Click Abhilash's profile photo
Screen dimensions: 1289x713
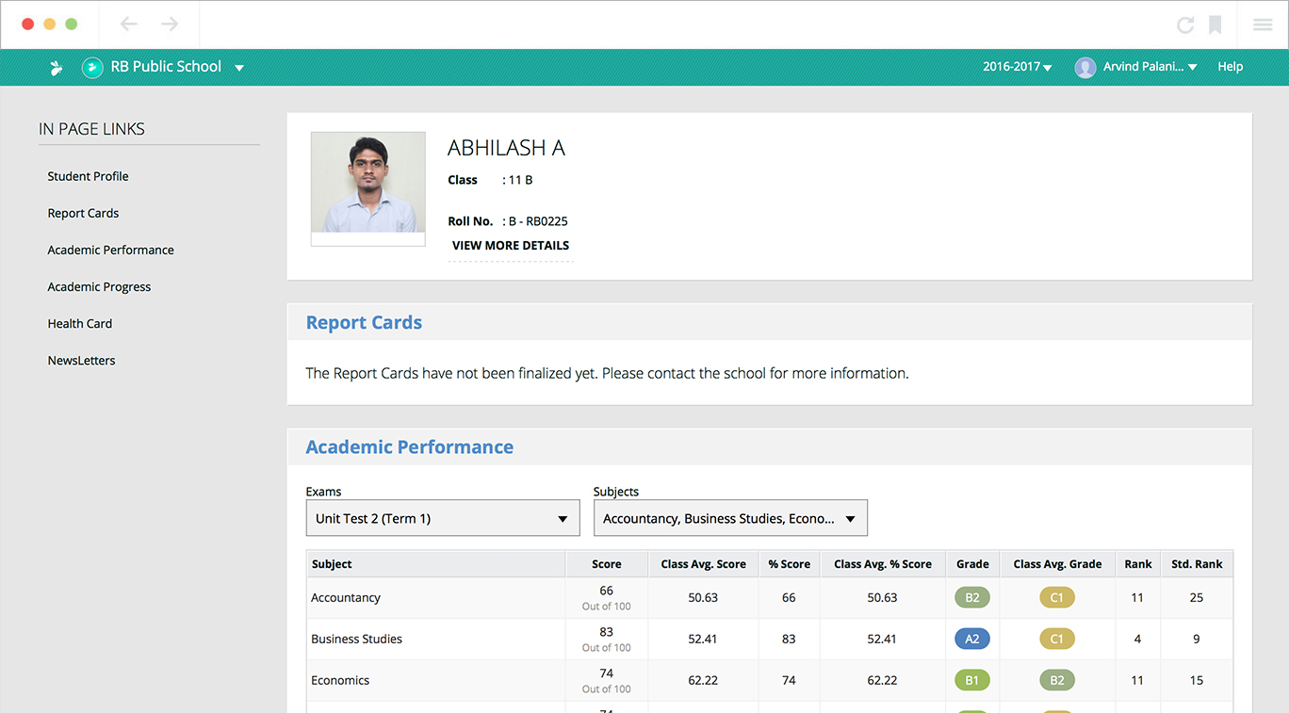point(368,183)
